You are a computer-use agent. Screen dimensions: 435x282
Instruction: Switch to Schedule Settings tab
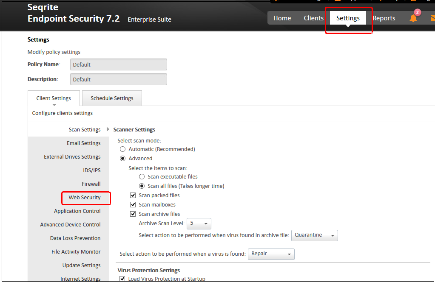tap(112, 98)
